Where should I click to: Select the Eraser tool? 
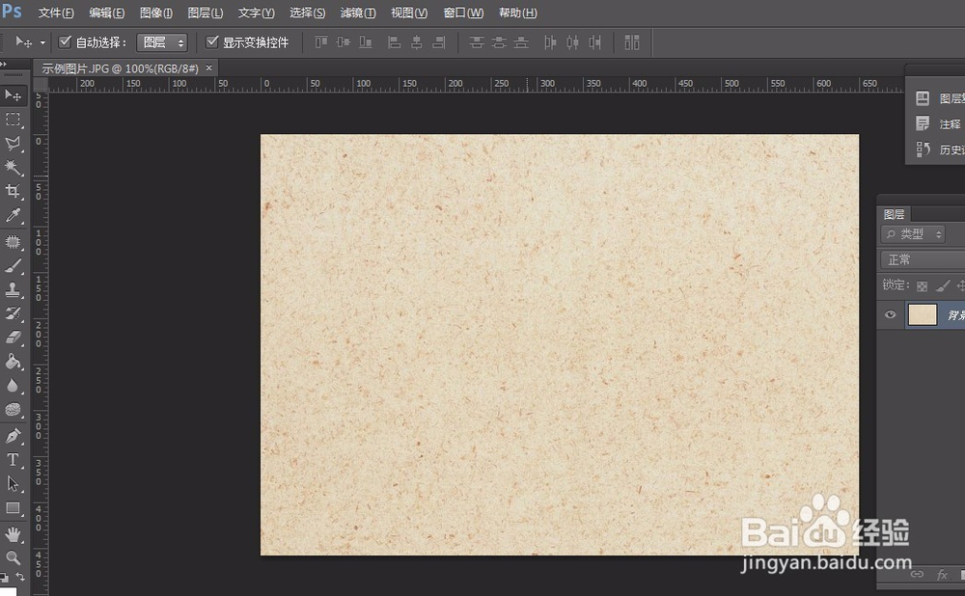coord(13,338)
